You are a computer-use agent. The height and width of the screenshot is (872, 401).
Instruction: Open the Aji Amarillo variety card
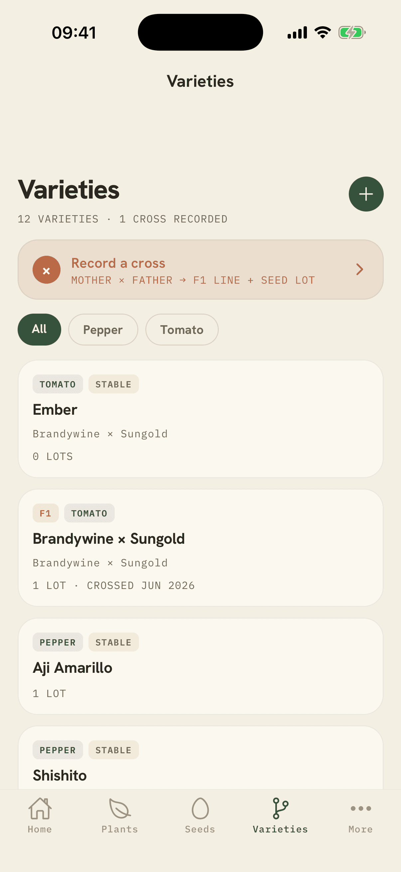point(200,666)
